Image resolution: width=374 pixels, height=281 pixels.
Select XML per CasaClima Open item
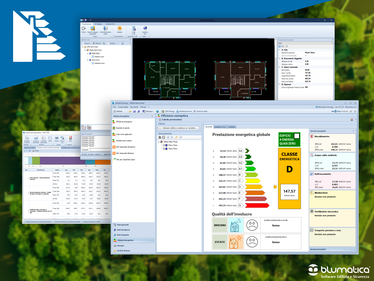(123, 160)
